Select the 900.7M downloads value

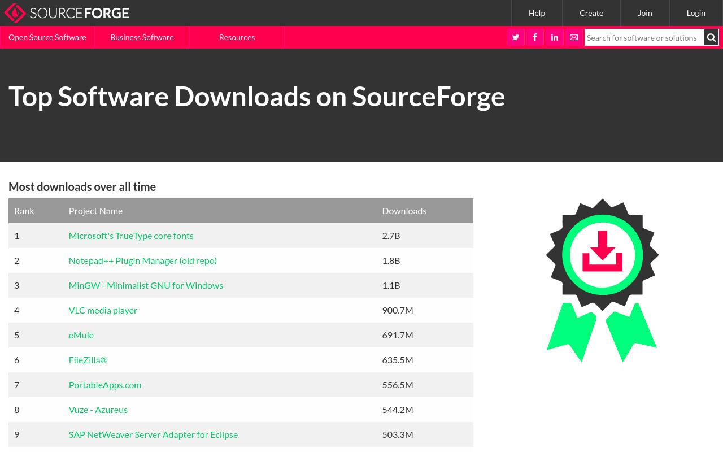click(x=398, y=310)
